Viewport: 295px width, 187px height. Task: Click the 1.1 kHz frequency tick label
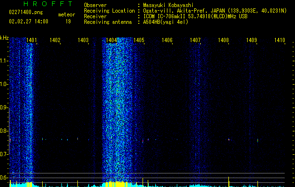tap(4, 61)
